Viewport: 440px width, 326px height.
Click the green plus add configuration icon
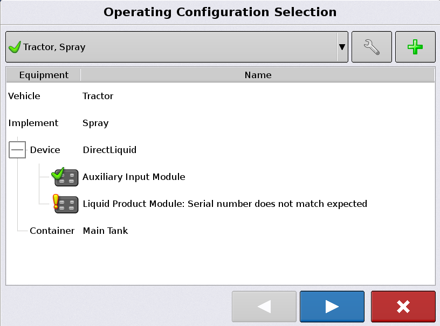coord(415,47)
